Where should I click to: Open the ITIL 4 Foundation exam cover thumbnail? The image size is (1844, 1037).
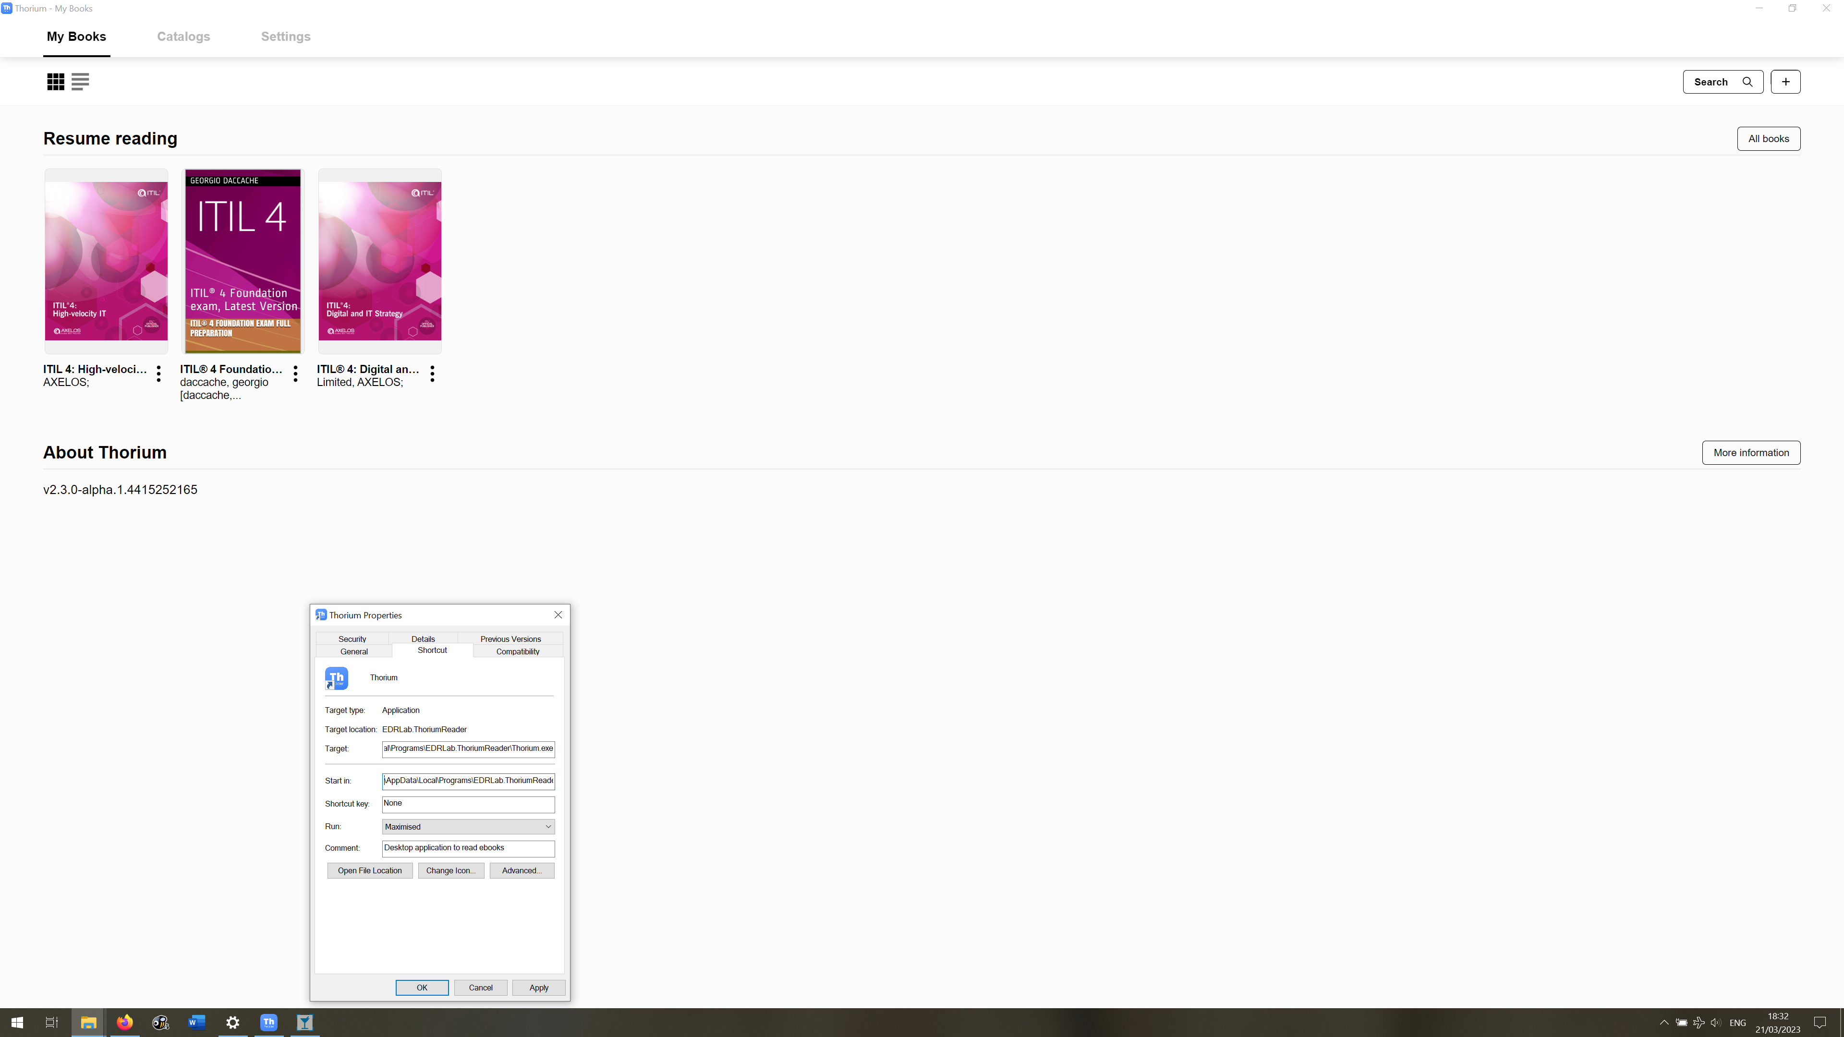(243, 261)
